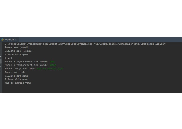Viewport: 182px width, 129px height.
Task: Click 'Enter a replacement for word2:' prompt
Action: coord(27,65)
